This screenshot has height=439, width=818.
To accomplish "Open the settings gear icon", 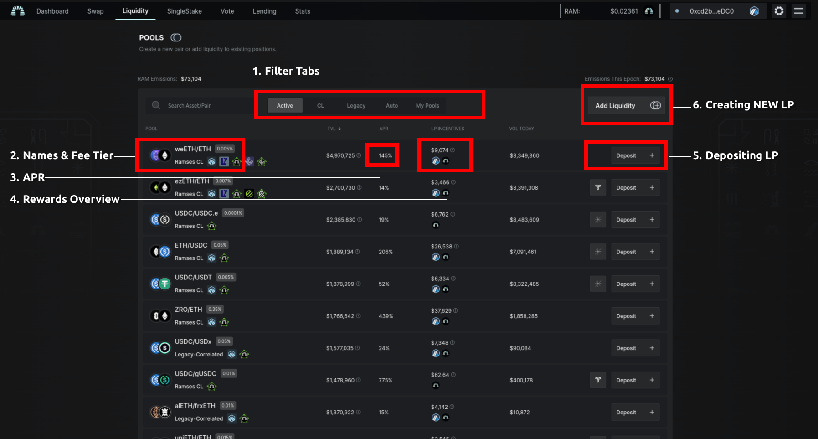I will click(779, 11).
